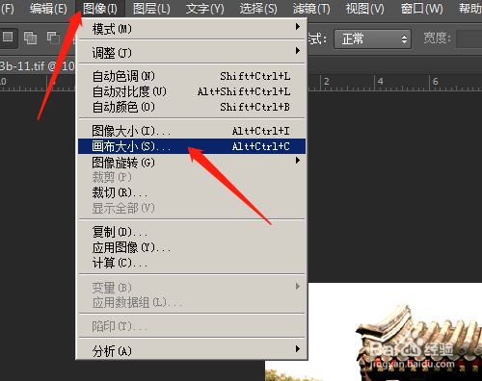The image size is (482, 381).
Task: Open the 窗口(W) menu
Action: (421, 9)
